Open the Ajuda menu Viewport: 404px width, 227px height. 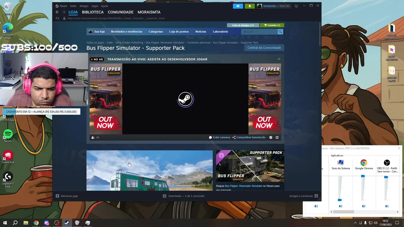pos(104,6)
